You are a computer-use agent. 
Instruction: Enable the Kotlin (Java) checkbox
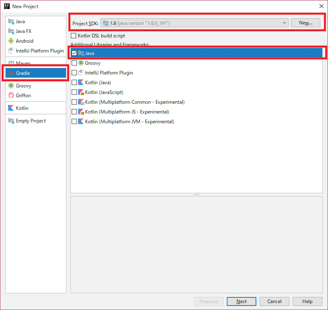coord(74,83)
